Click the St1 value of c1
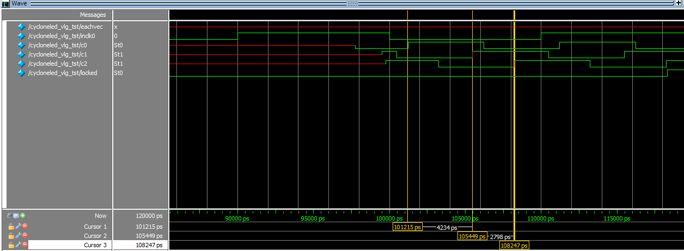 [118, 54]
